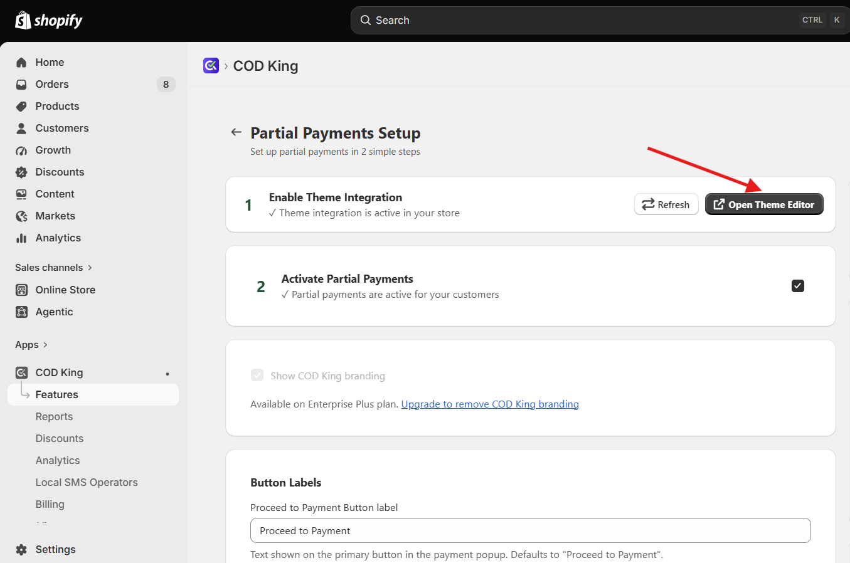Click the Products tag icon
The width and height of the screenshot is (850, 563).
pyautogui.click(x=21, y=106)
